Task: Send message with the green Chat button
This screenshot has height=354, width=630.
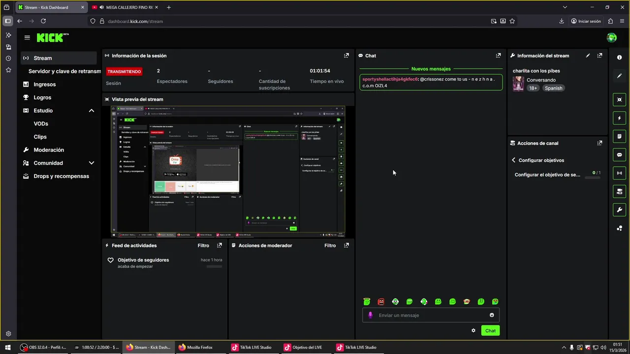Action: [x=490, y=330]
